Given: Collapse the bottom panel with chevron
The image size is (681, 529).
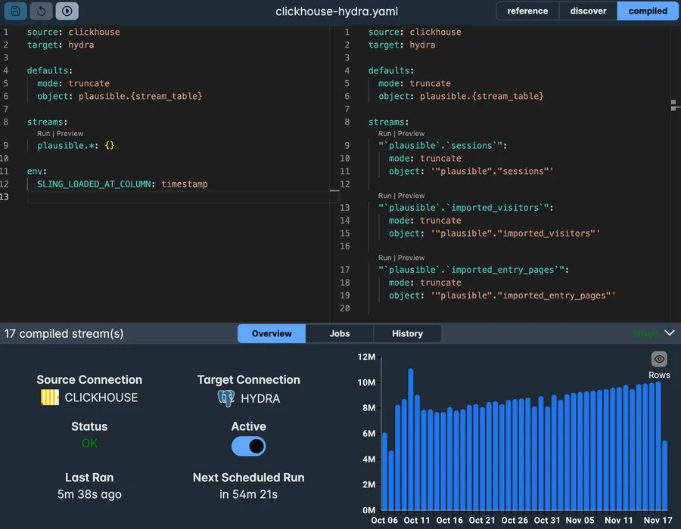Looking at the screenshot, I should [x=669, y=333].
